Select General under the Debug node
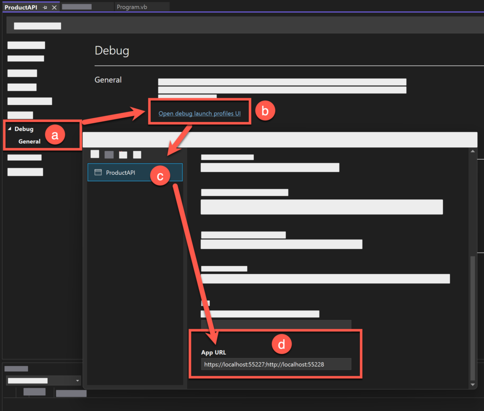This screenshot has height=411, width=484. point(29,141)
